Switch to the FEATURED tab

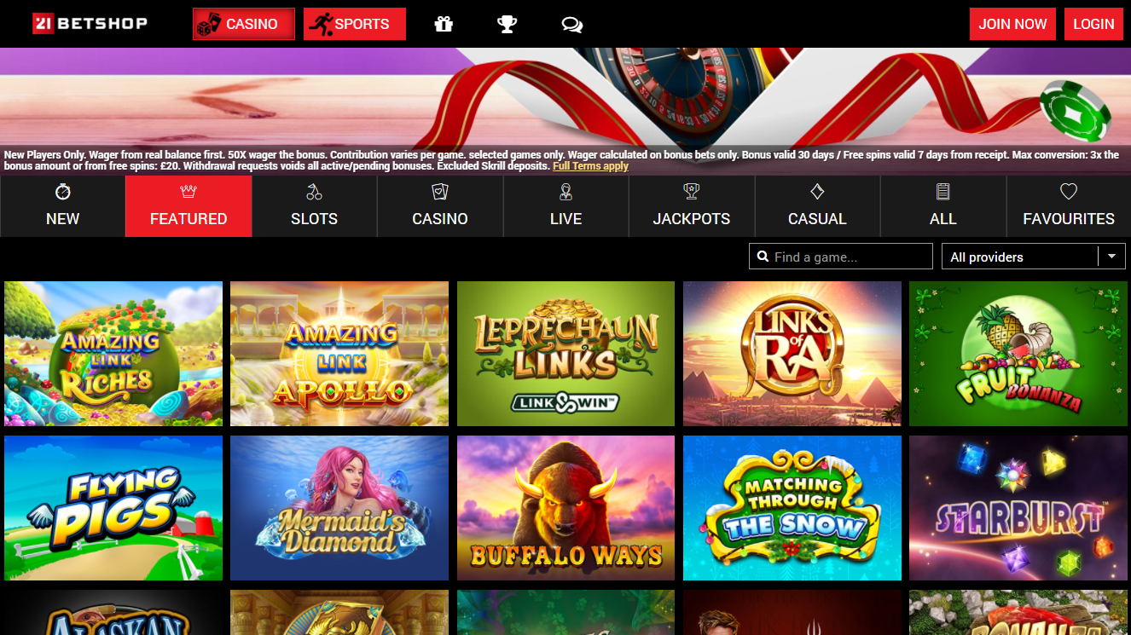point(188,205)
